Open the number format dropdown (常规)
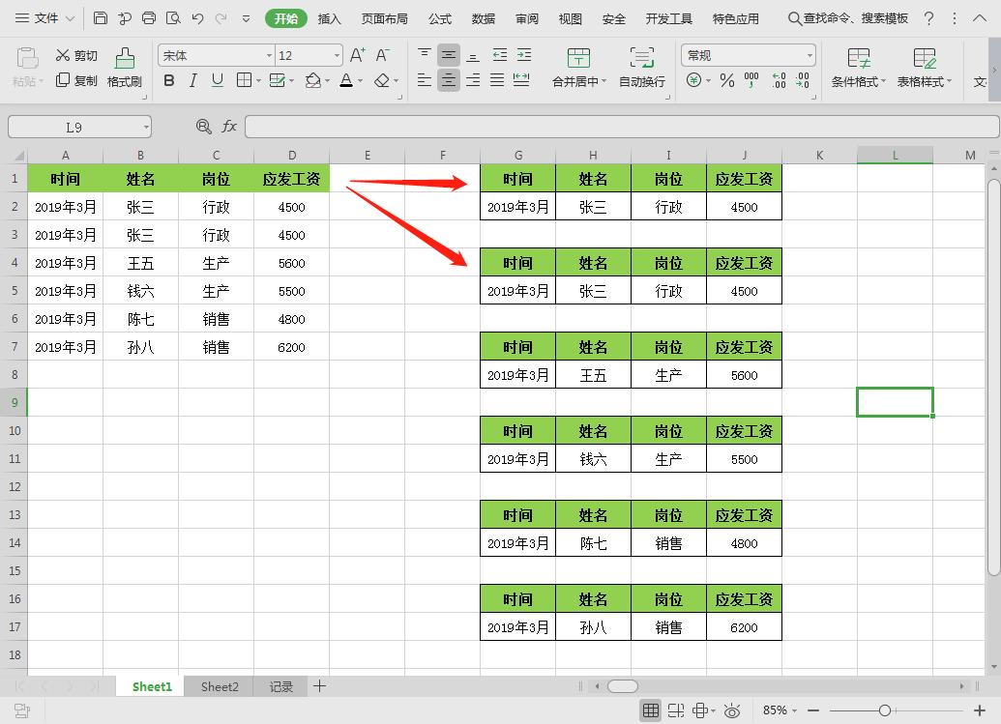 (x=810, y=56)
